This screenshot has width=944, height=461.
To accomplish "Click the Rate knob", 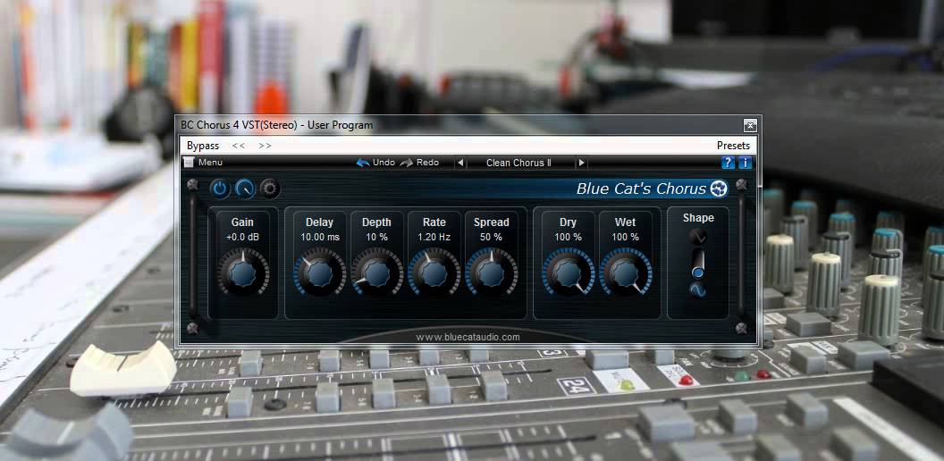I will point(434,272).
